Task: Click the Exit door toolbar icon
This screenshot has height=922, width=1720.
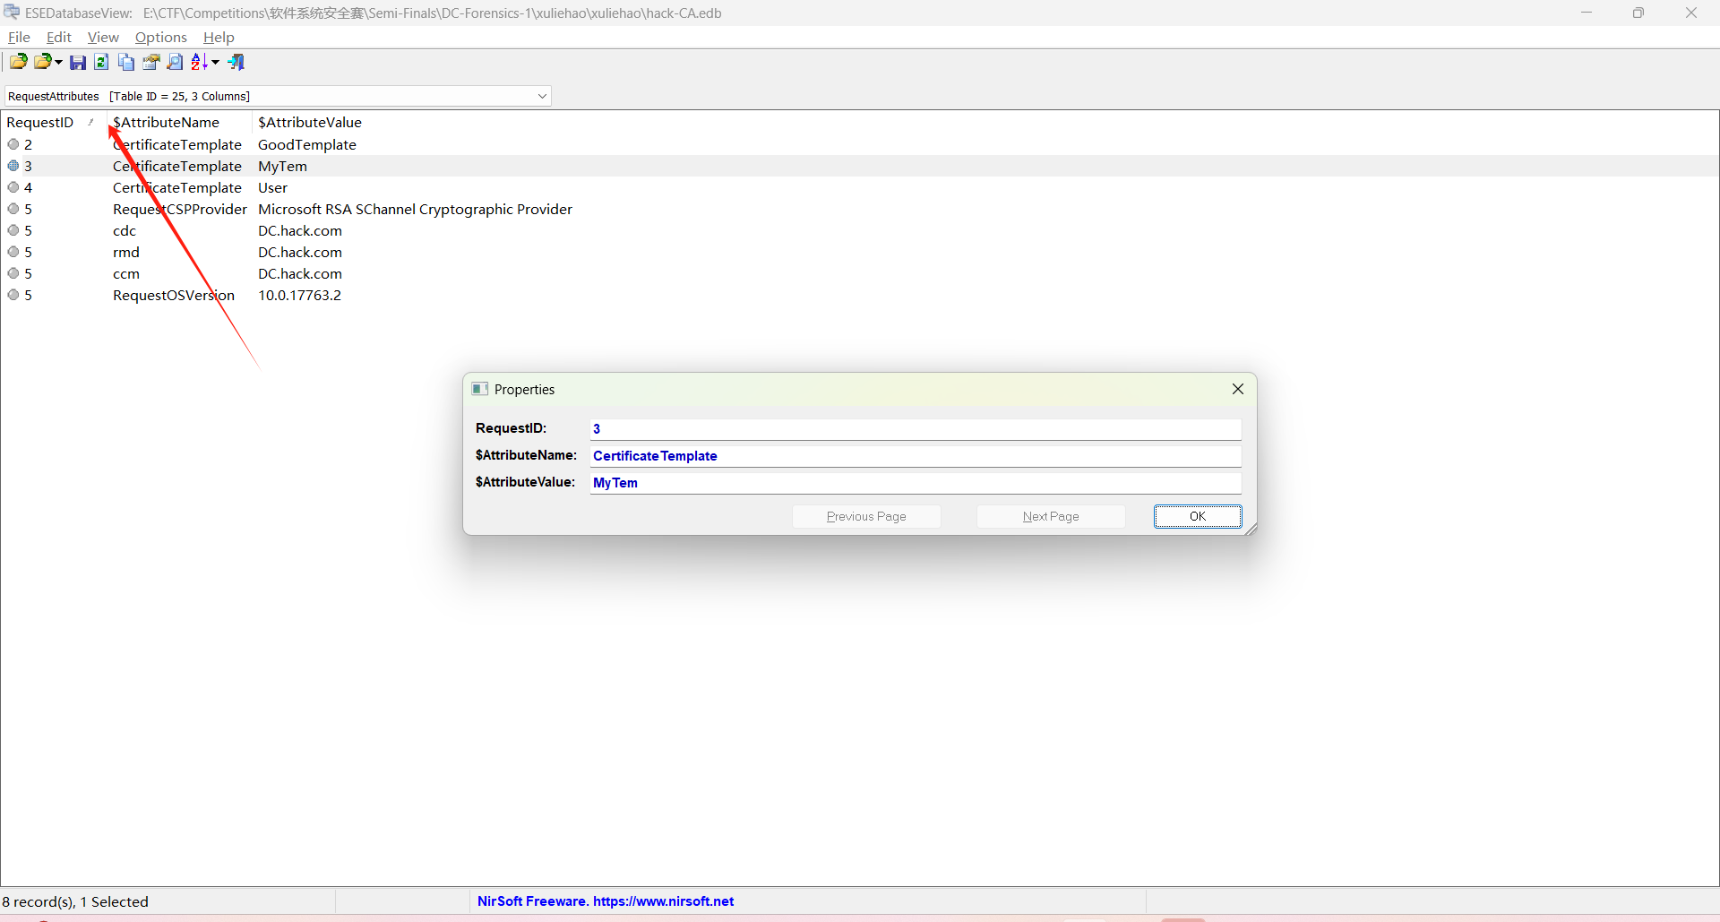Action: (236, 62)
